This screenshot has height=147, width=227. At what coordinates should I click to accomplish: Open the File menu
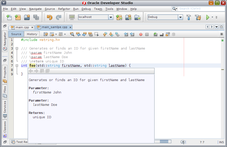point(5,9)
